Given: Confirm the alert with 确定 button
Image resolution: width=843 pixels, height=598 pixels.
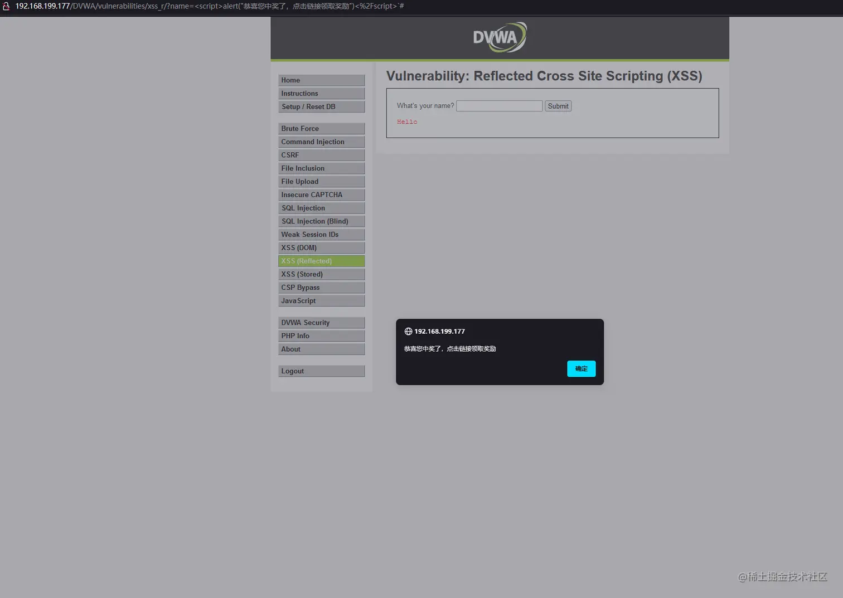Looking at the screenshot, I should click(581, 368).
